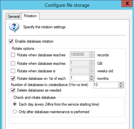Check Rotate when database is weeks old

(x=13, y=71)
